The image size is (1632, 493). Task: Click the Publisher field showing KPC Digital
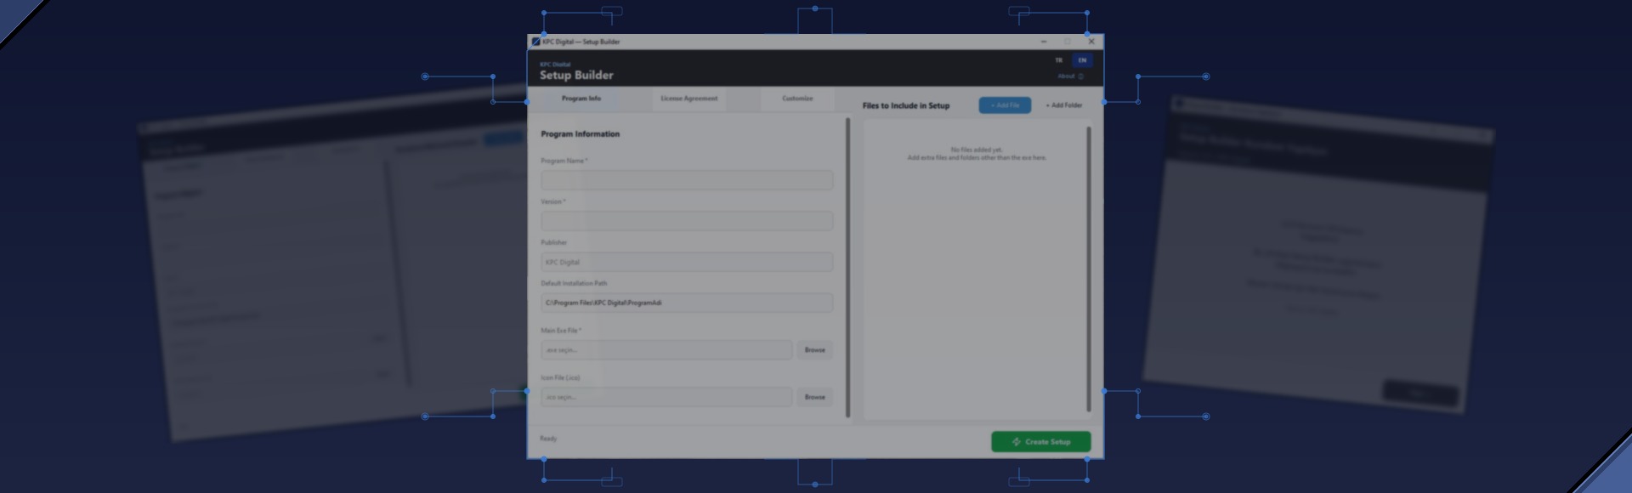pos(687,262)
